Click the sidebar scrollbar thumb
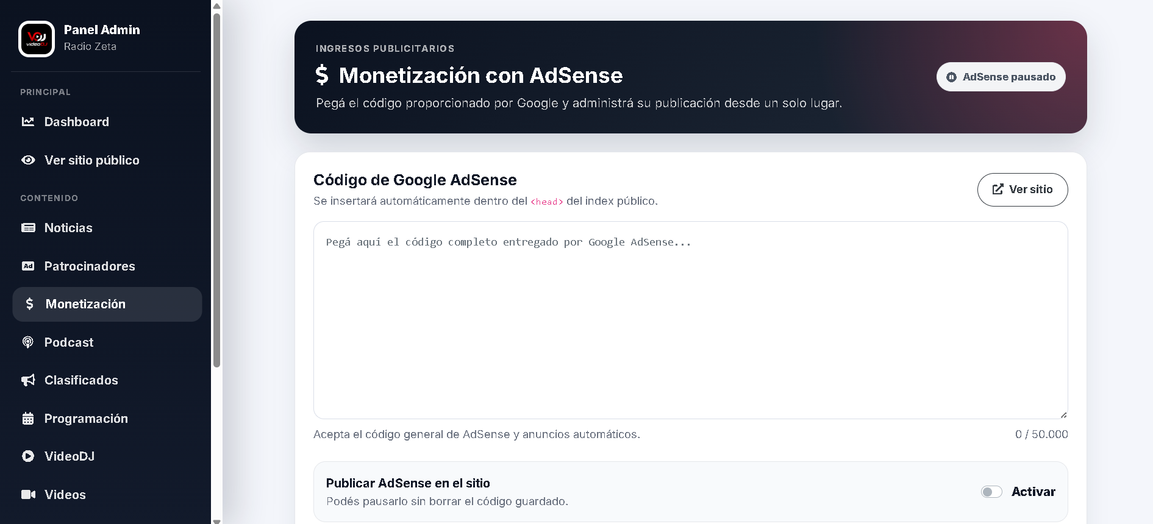 coord(216,190)
